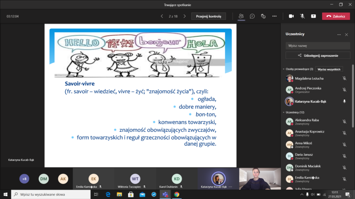355x199 pixels.
Task: Click the DM avatar in bottom strip
Action: [44, 179]
